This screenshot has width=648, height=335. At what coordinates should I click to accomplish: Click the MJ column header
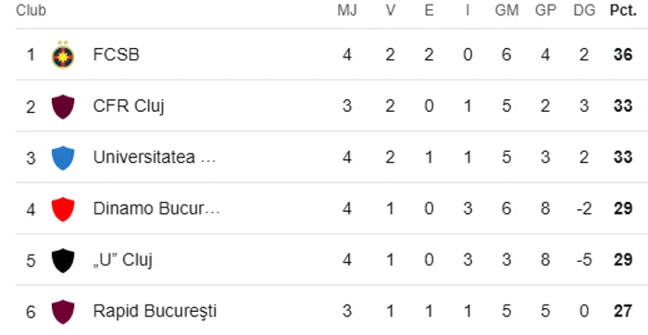pos(347,11)
